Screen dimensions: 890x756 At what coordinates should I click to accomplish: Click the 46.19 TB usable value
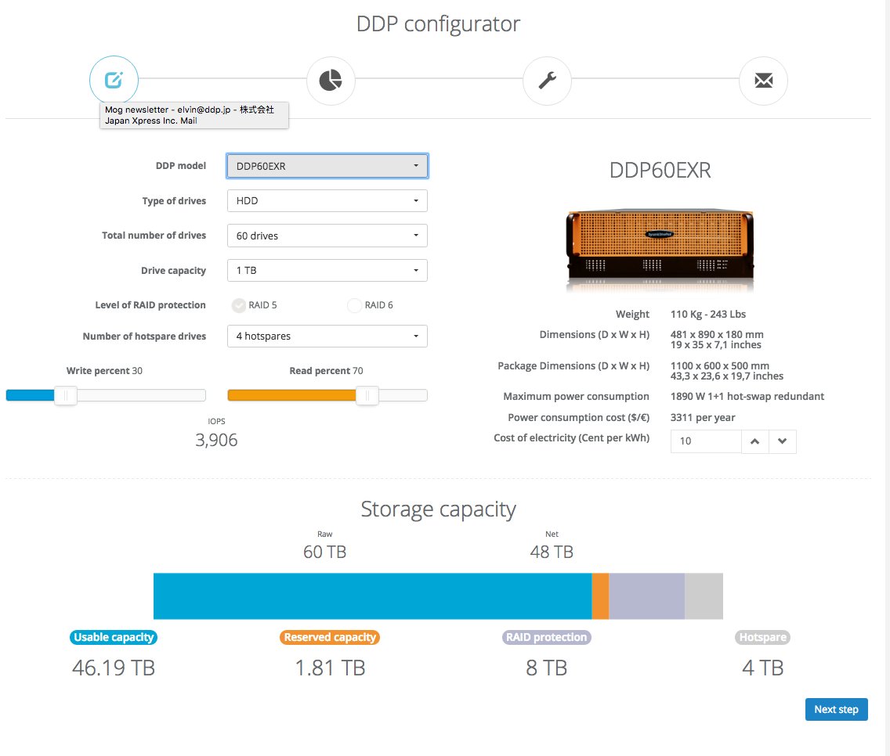(x=114, y=668)
